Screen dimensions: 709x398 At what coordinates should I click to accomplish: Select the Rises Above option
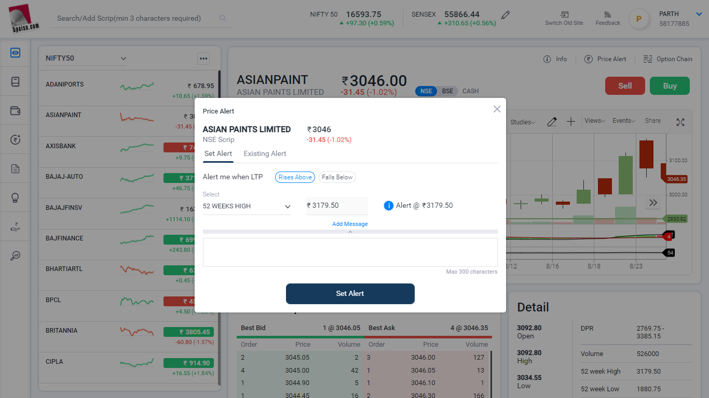click(x=295, y=177)
